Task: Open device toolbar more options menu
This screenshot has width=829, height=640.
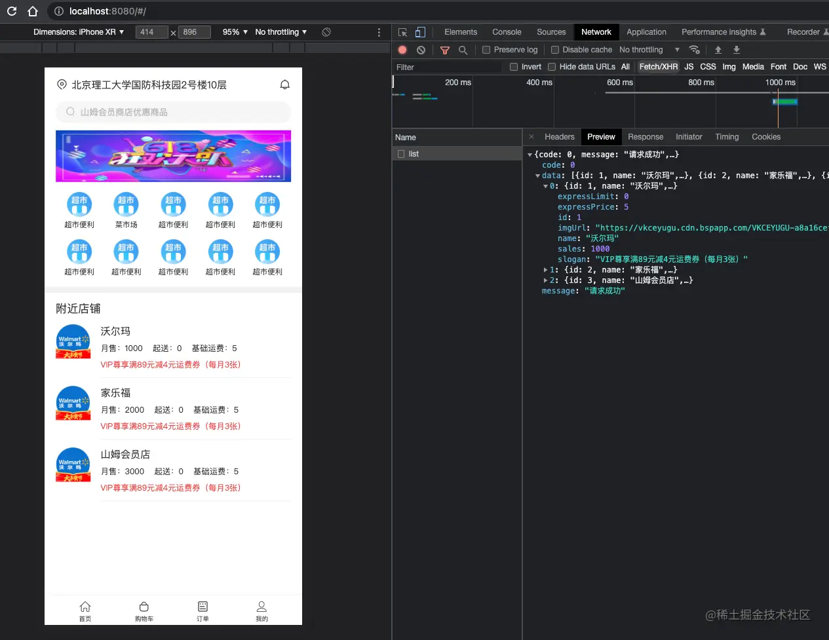Action: point(379,32)
